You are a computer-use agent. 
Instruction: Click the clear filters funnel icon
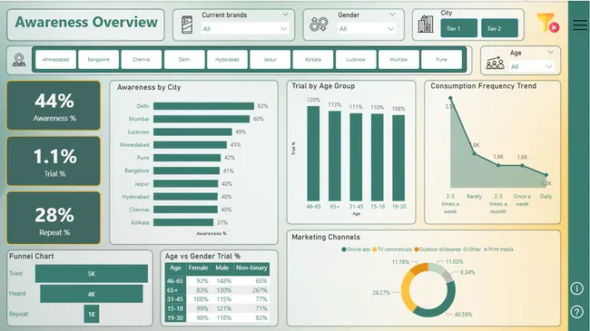(547, 23)
